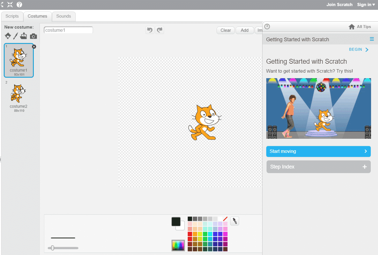The image size is (378, 255).
Task: Switch to the Sounds tab
Action: [x=64, y=16]
